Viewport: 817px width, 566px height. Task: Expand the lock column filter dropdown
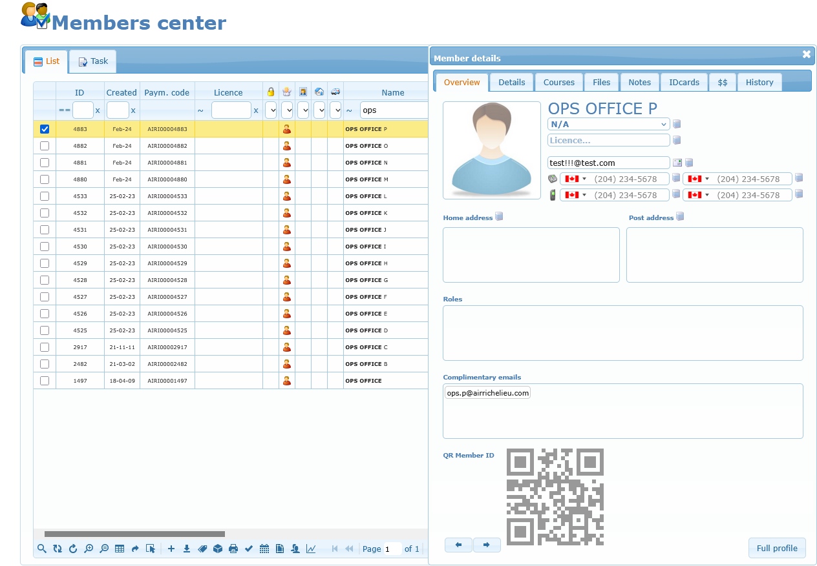(x=271, y=110)
